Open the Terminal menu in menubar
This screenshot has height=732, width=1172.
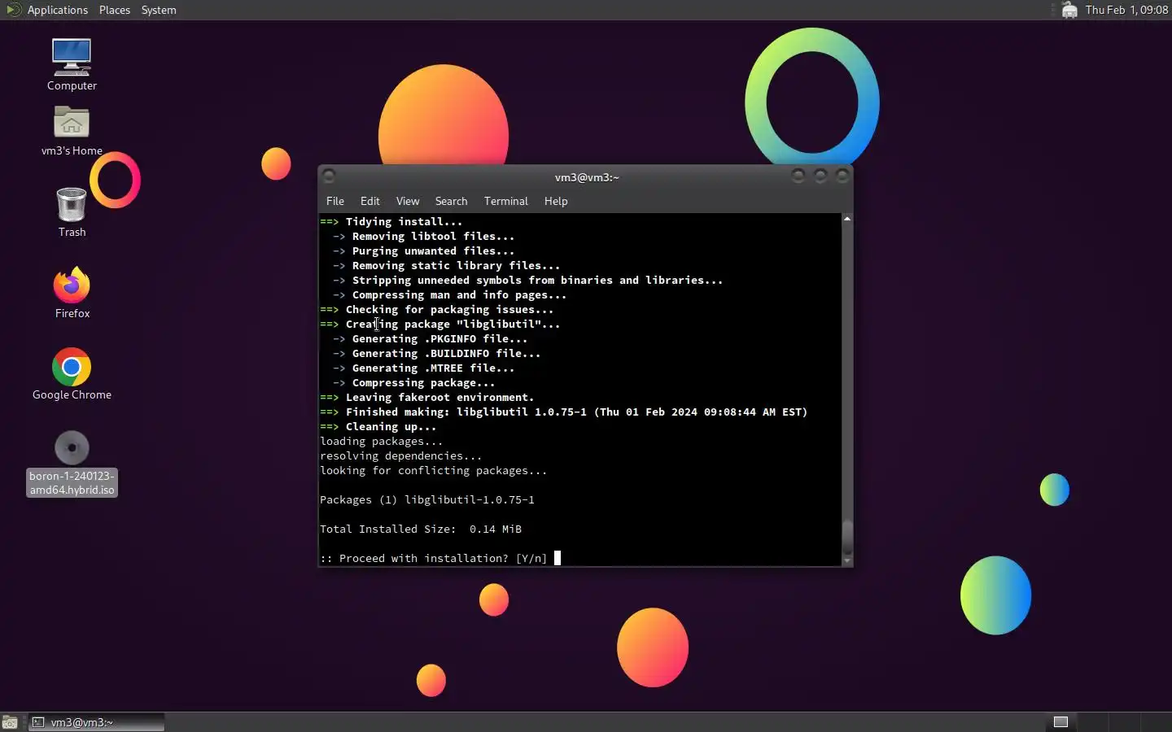tap(506, 201)
